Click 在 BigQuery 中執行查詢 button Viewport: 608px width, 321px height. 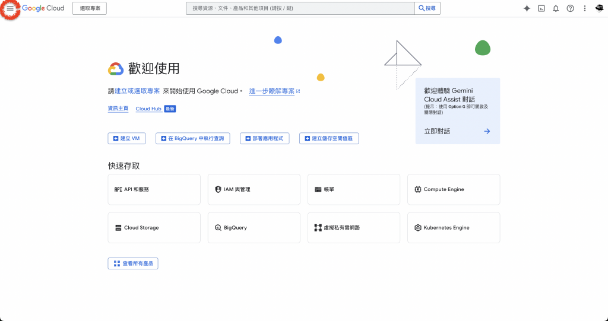pyautogui.click(x=193, y=138)
